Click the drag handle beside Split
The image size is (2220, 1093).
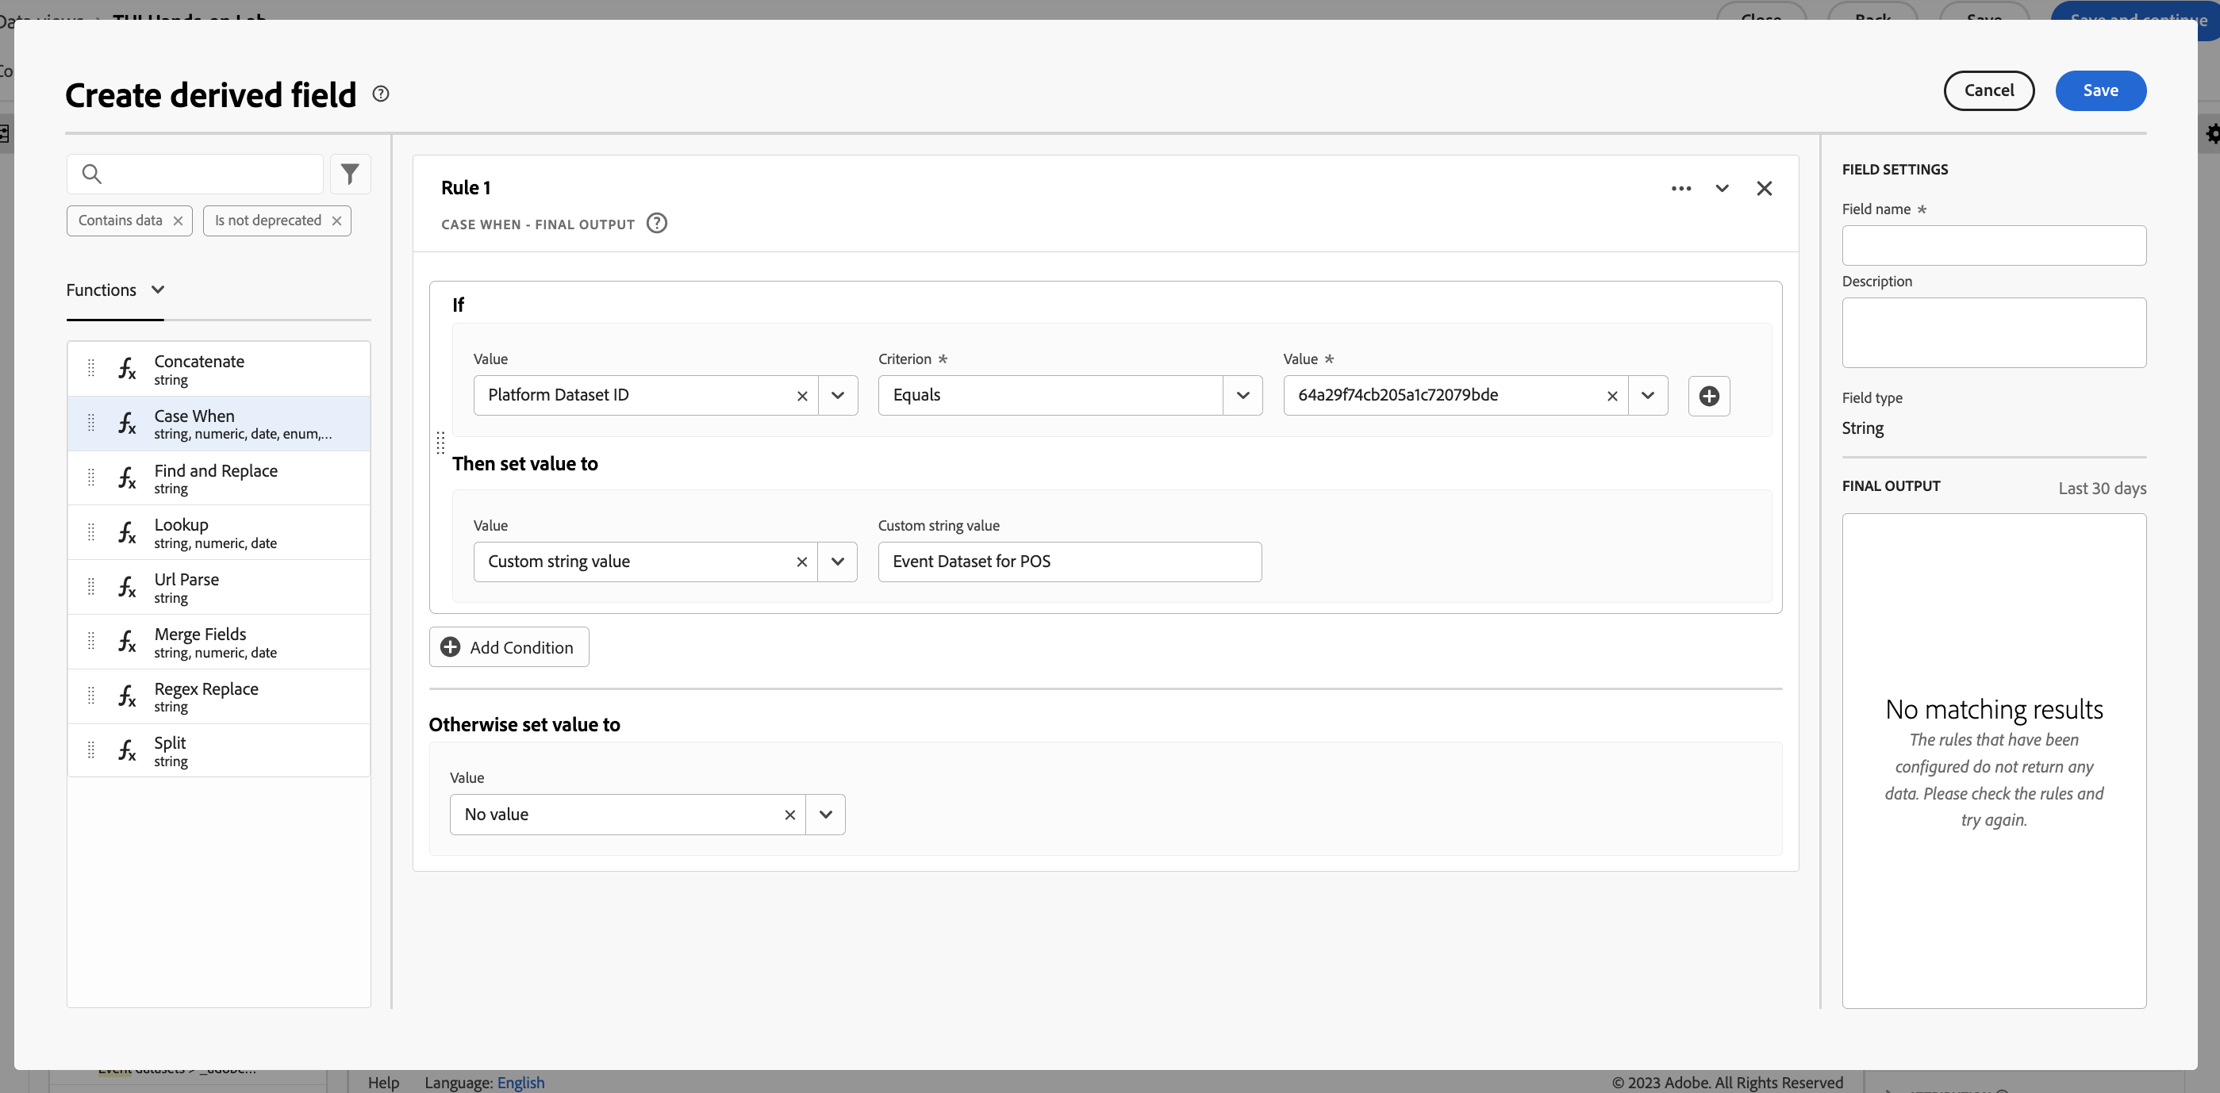click(x=91, y=750)
